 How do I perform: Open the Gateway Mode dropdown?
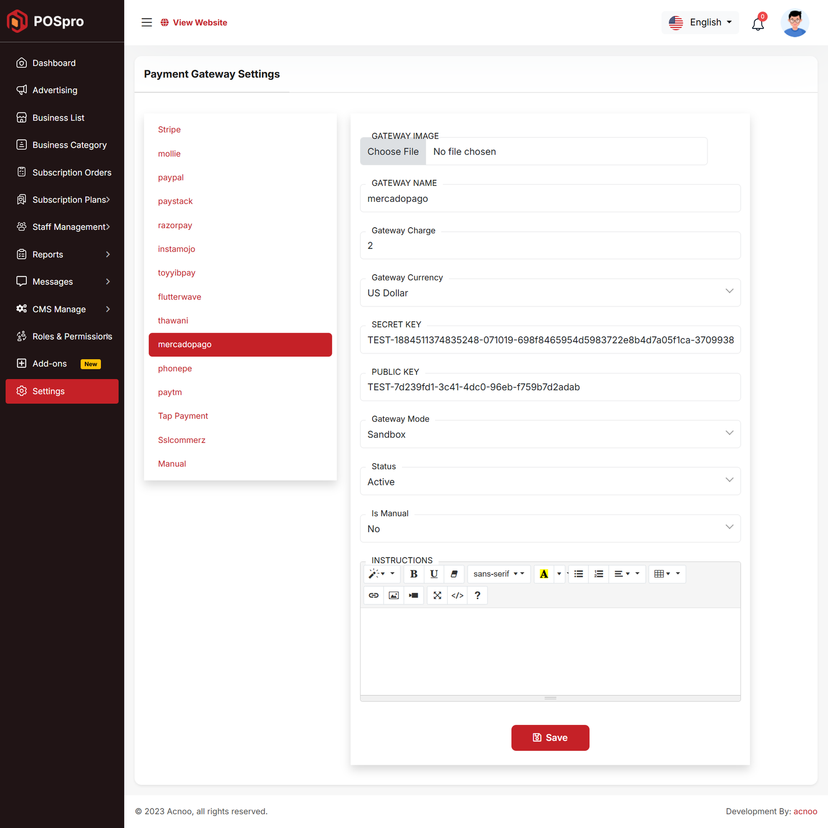point(550,434)
